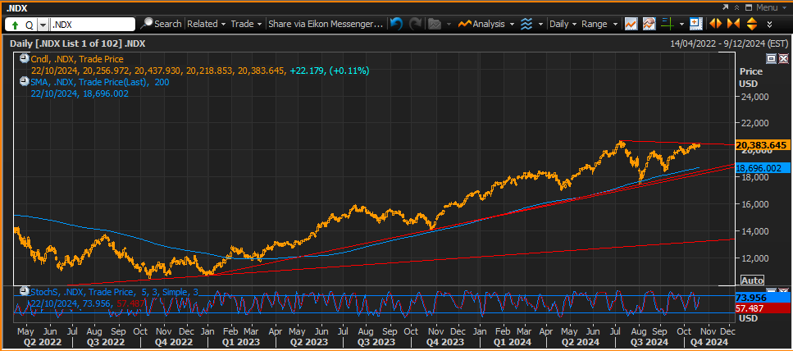This screenshot has height=351, width=793.
Task: Open the Trade menu
Action: [x=246, y=24]
